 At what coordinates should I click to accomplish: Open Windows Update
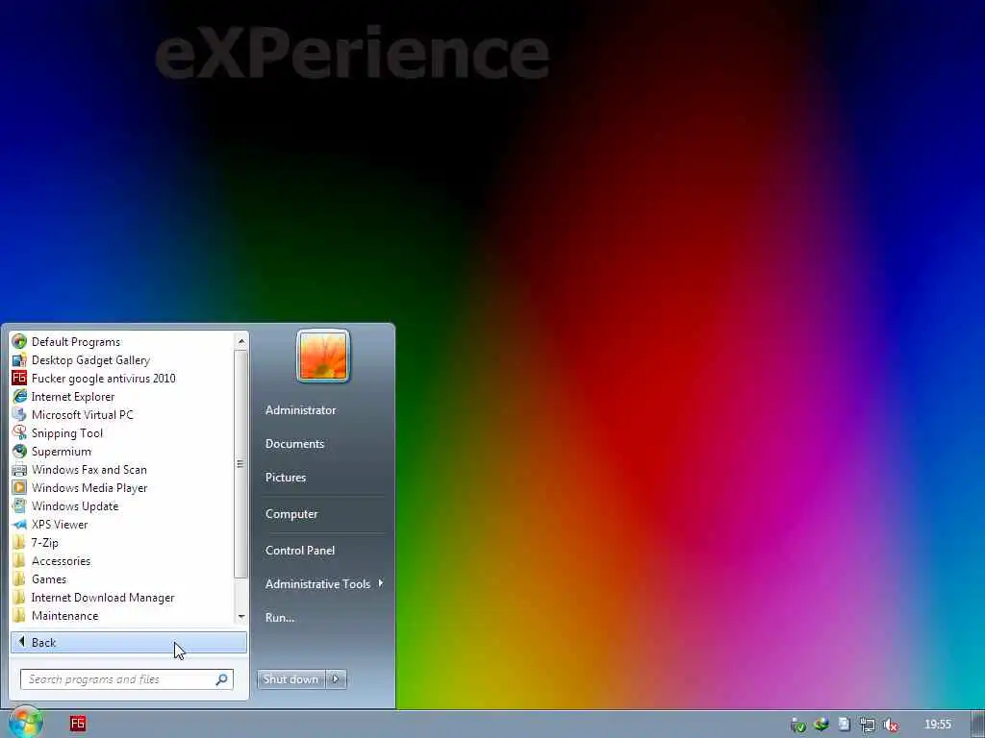pyautogui.click(x=122, y=505)
